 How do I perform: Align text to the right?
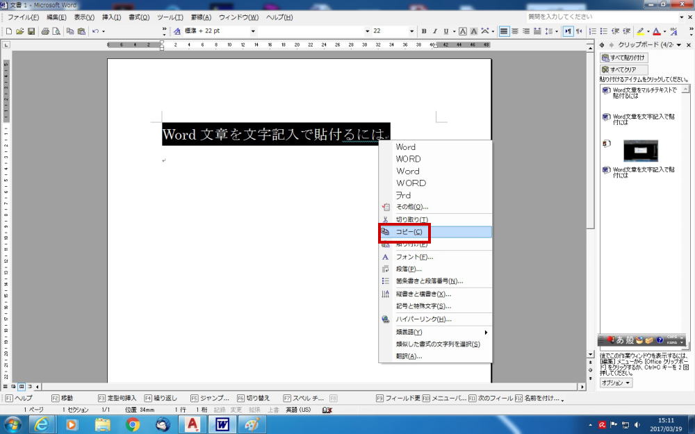tap(526, 31)
